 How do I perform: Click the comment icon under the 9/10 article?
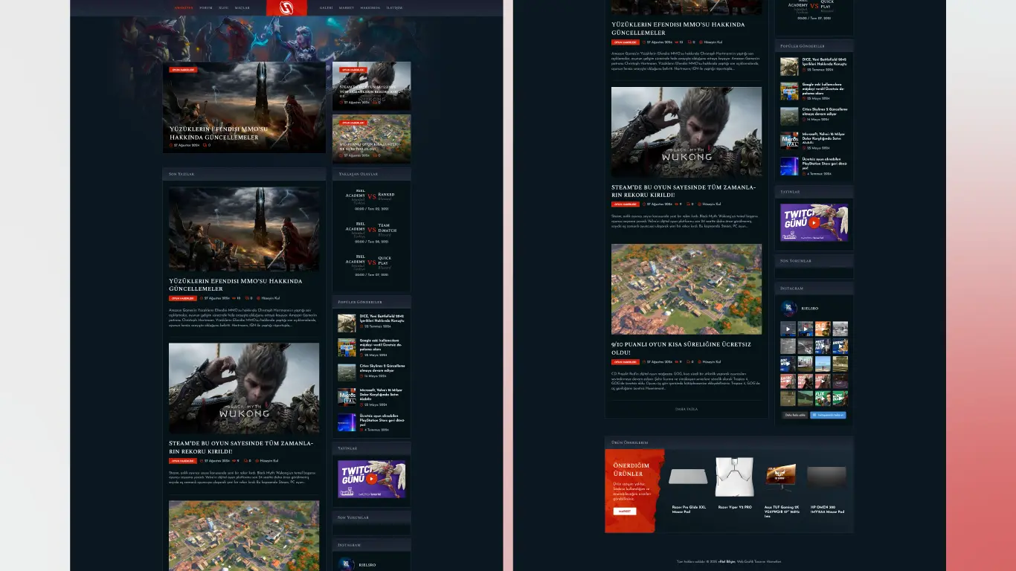(x=688, y=362)
